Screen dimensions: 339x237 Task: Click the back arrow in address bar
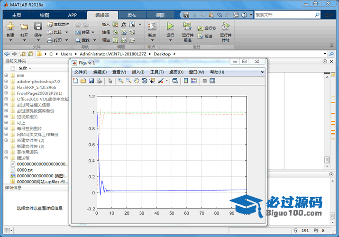coord(7,54)
